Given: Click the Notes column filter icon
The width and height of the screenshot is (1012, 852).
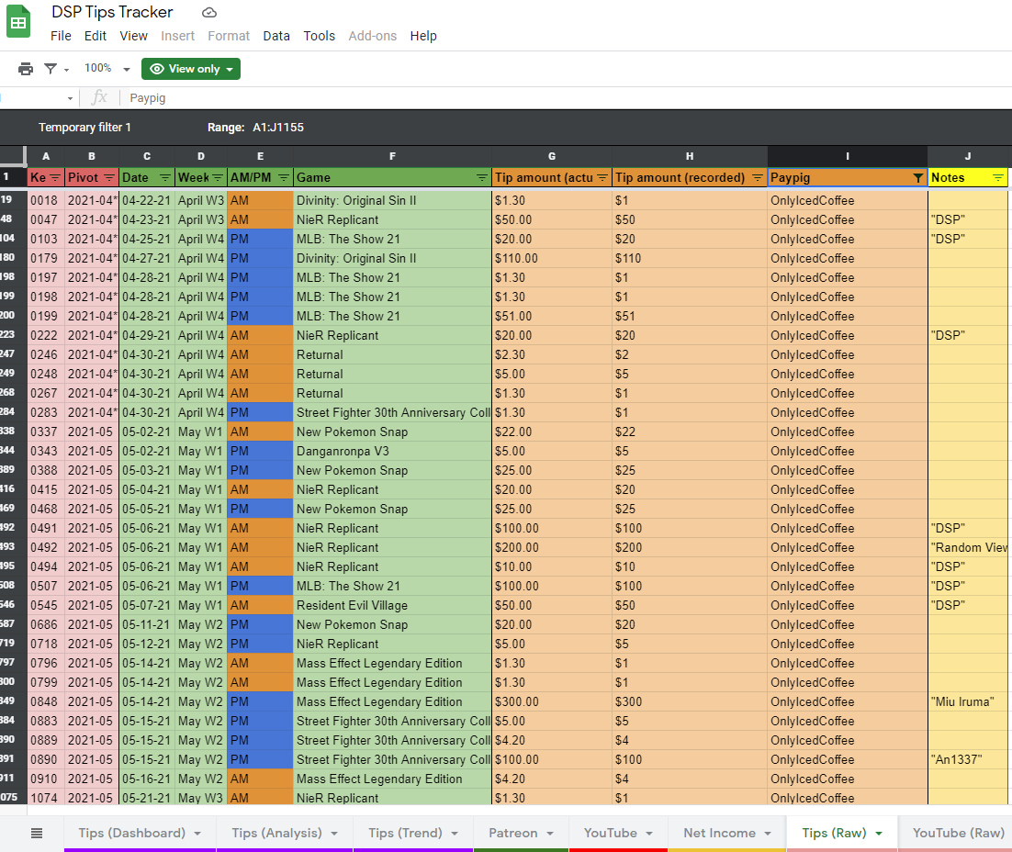Looking at the screenshot, I should [x=998, y=177].
